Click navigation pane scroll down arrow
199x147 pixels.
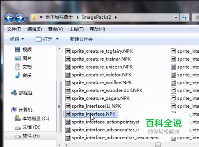pyautogui.click(x=59, y=145)
